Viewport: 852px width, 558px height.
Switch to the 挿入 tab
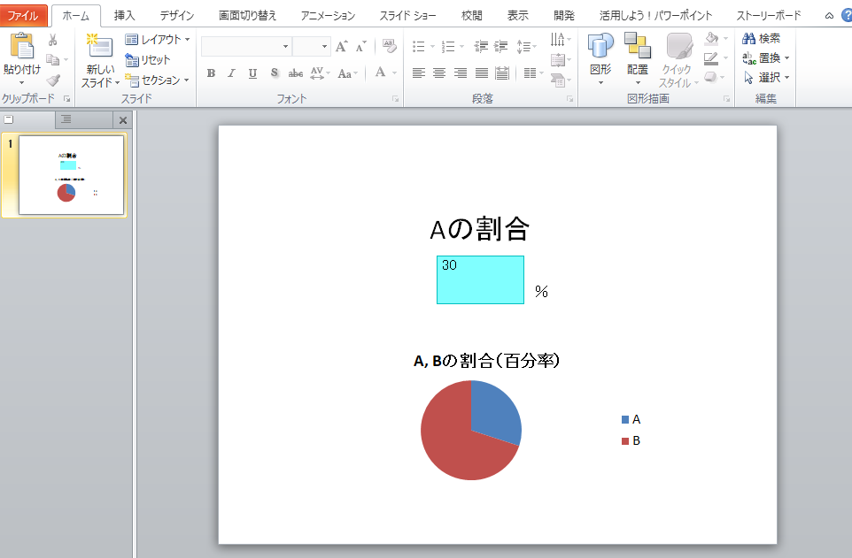(x=123, y=14)
